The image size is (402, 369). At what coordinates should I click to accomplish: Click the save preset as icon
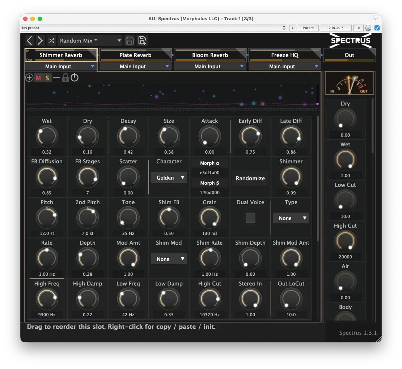(142, 40)
